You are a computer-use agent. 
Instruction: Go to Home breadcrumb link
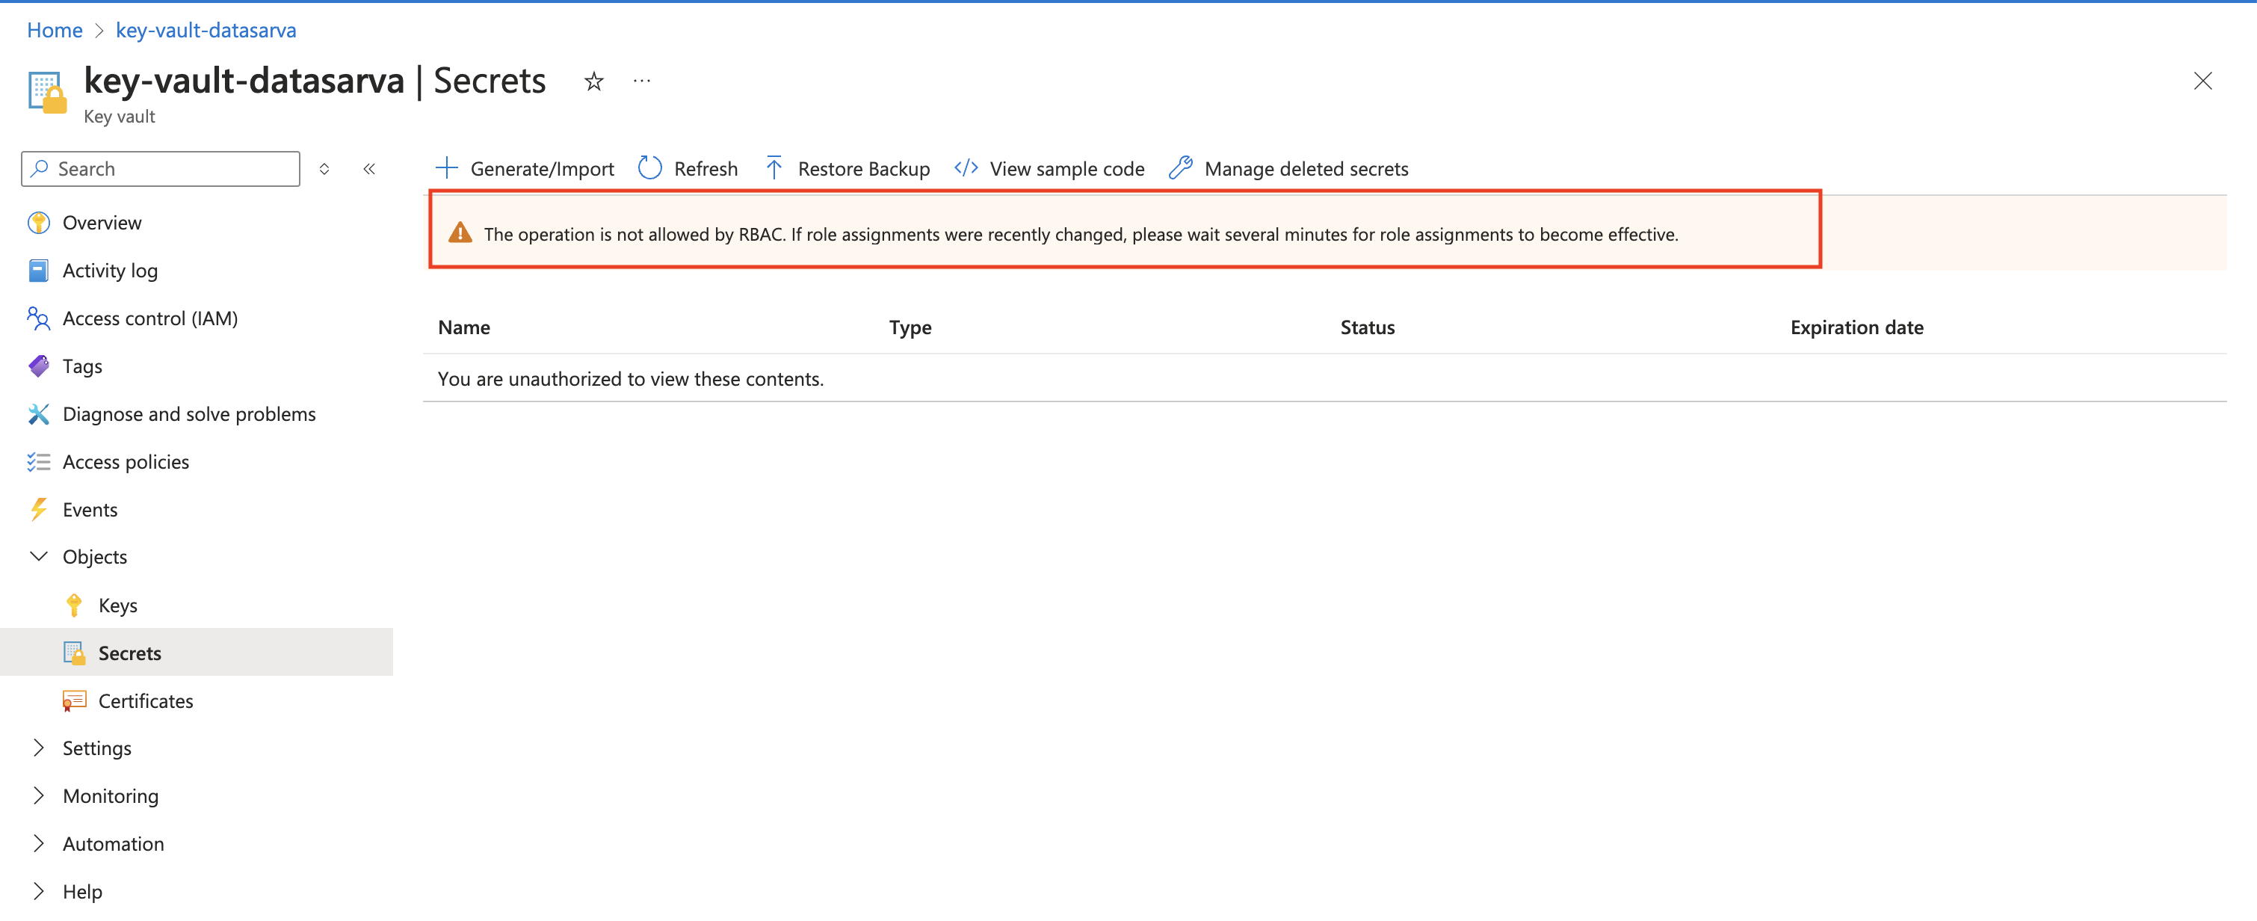(x=55, y=30)
